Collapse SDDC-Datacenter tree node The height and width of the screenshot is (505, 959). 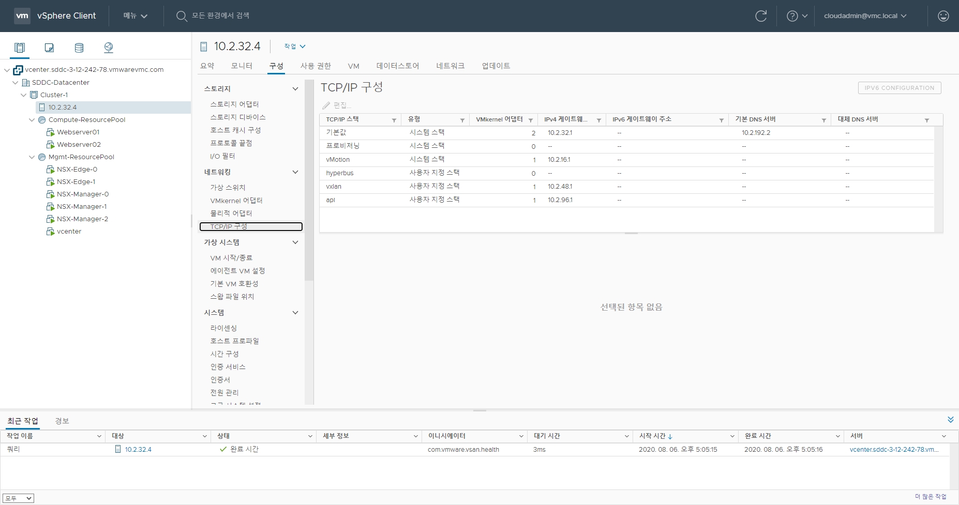click(x=15, y=83)
